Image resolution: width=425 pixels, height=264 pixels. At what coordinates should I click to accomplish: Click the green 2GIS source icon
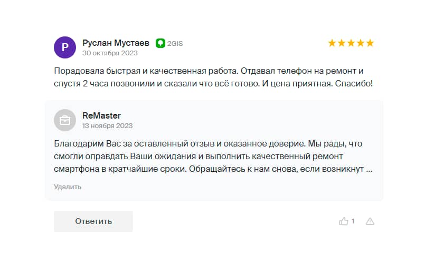[160, 43]
